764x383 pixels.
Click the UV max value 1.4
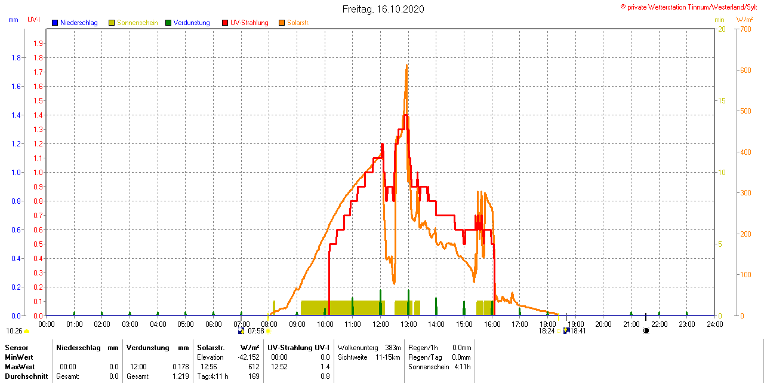coord(325,366)
